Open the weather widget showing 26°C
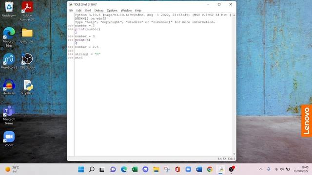This screenshot has height=175, width=312. coord(12,170)
